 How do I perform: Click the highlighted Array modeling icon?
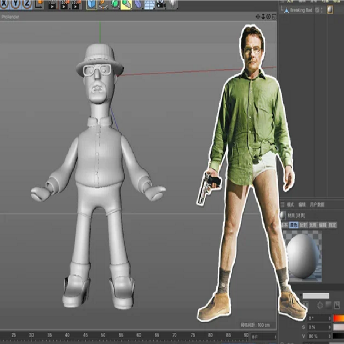tap(126, 5)
